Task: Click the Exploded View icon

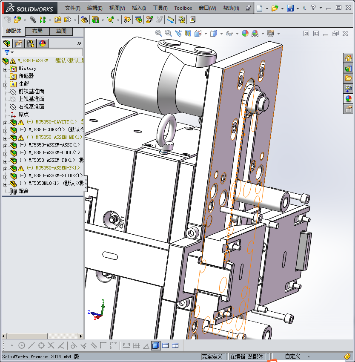Action: (149, 20)
